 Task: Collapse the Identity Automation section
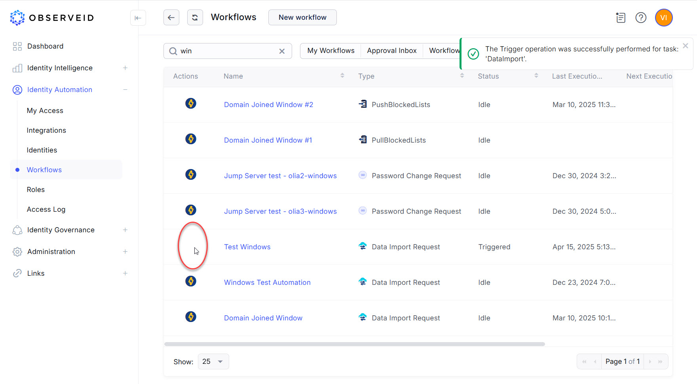point(125,90)
